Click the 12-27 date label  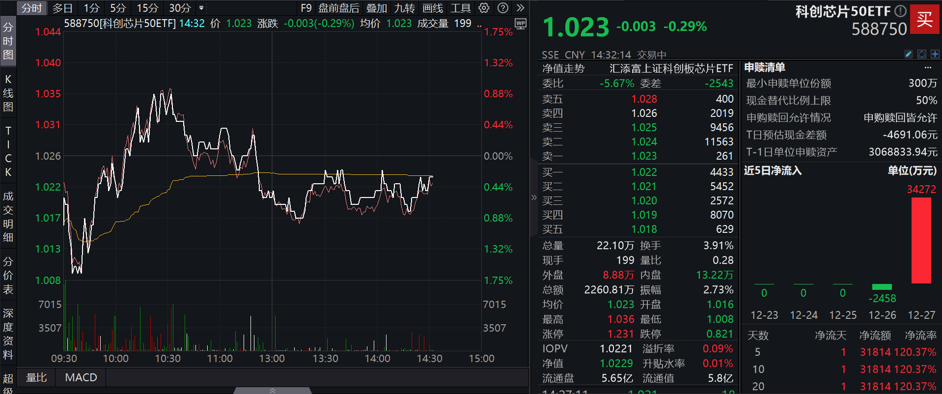point(921,315)
